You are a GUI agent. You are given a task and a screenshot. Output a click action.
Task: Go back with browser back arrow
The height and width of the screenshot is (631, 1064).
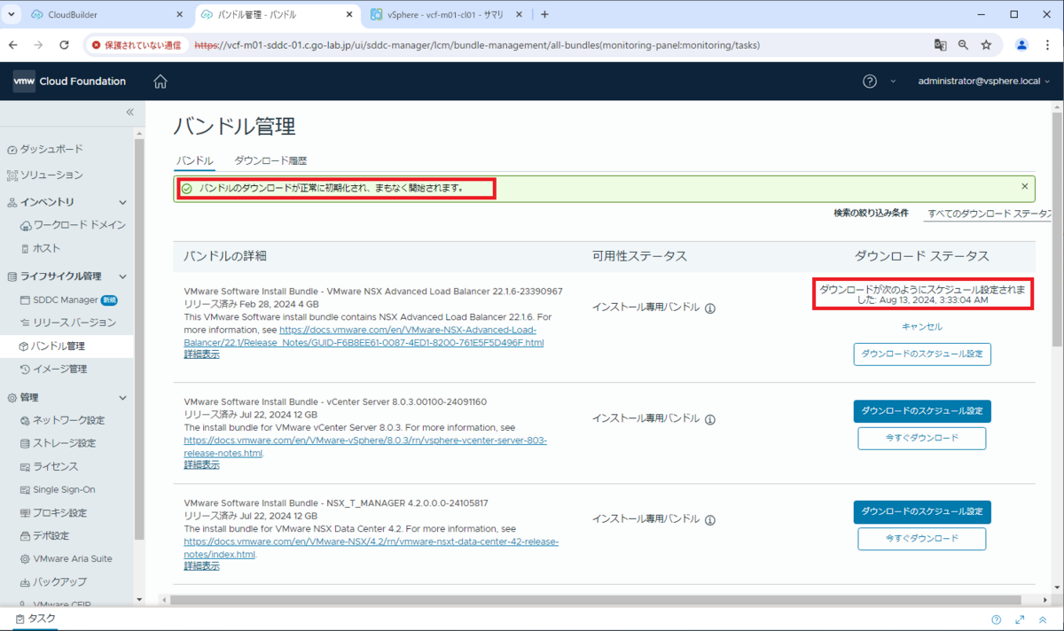click(x=13, y=44)
